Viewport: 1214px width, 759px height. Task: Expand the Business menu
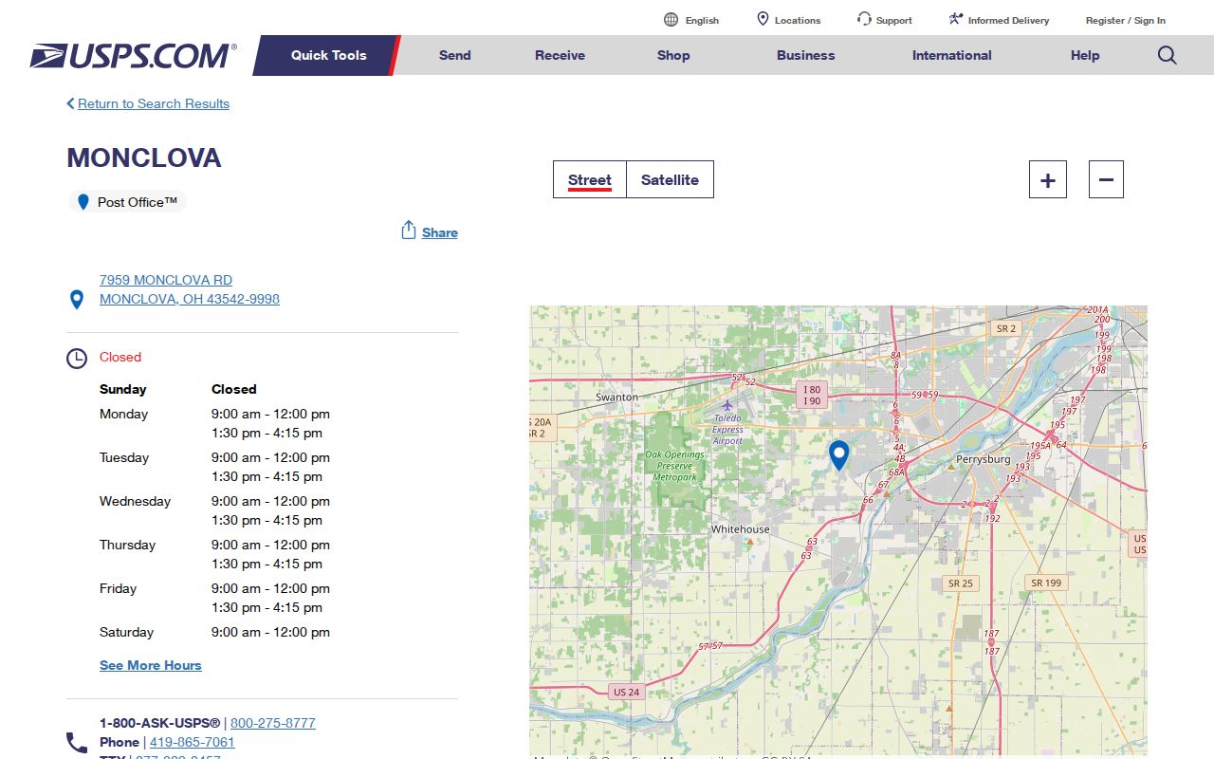[x=806, y=55]
